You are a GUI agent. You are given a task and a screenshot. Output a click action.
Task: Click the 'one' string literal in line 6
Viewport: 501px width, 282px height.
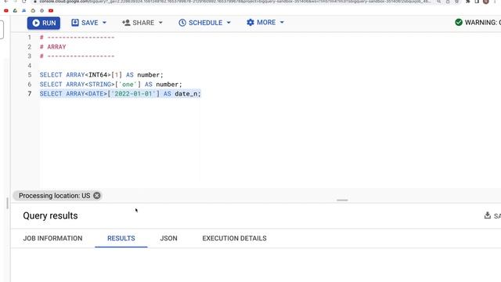point(128,85)
